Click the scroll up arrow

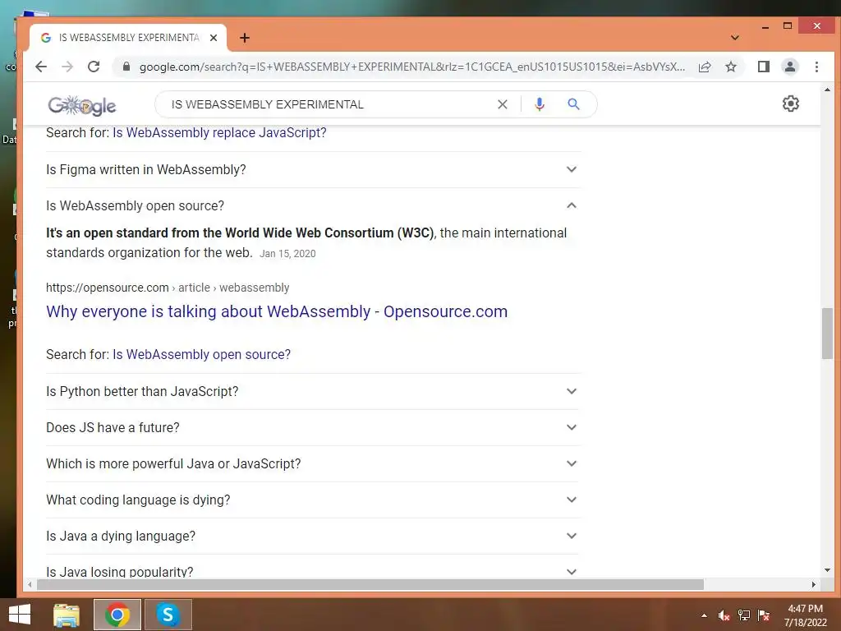827,90
